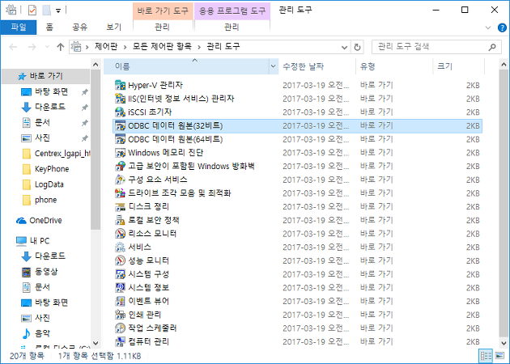Viewport: 510px width, 364px height.
Task: Select the 작업 스케줄러 icon
Action: click(x=120, y=328)
